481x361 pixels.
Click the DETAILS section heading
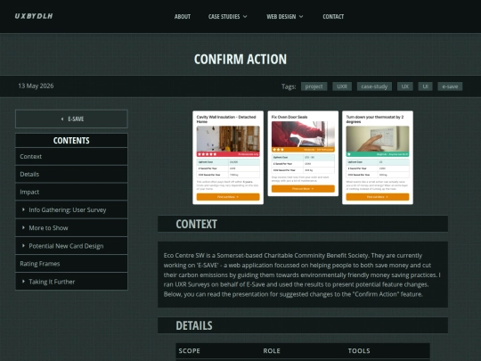pos(194,325)
